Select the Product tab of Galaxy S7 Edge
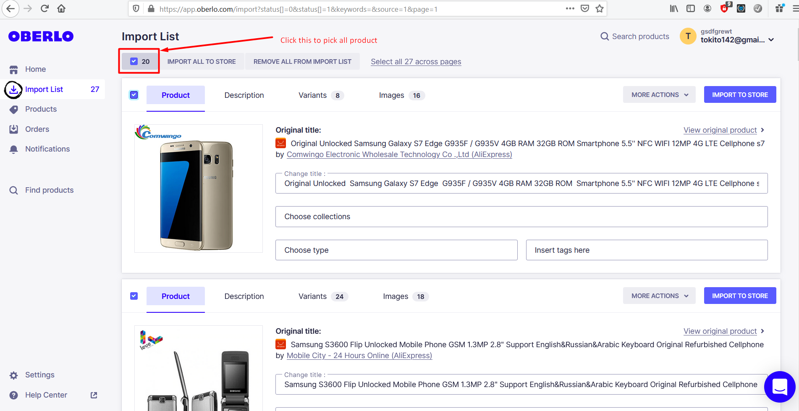This screenshot has width=799, height=411. (x=176, y=95)
